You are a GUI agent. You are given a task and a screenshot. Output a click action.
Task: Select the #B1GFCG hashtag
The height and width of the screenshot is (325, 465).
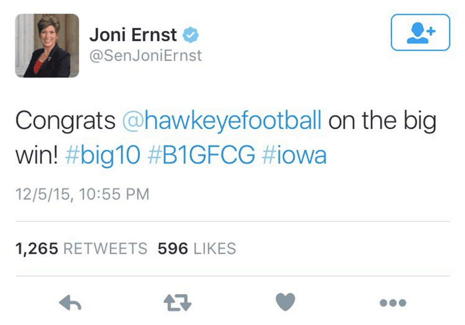(201, 154)
